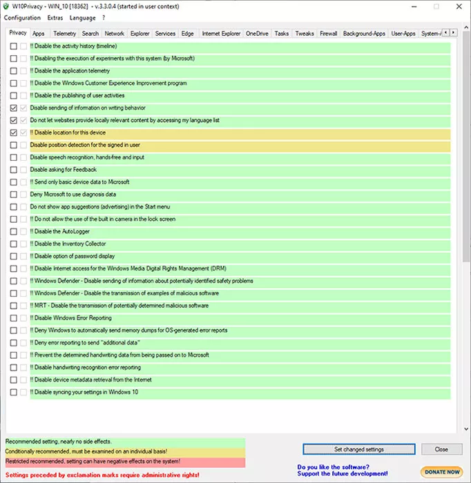
Task: Click 'MRT - Disable the transmission' row text
Action: tap(119, 306)
